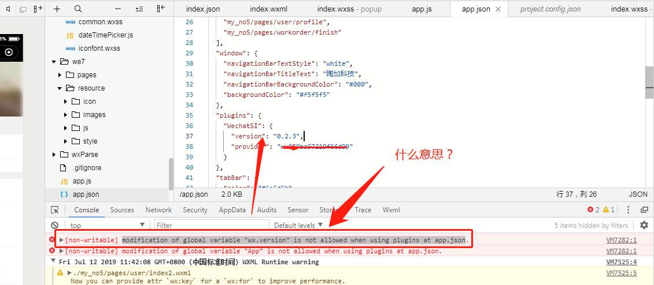Open app.js in file tree

coord(82,181)
